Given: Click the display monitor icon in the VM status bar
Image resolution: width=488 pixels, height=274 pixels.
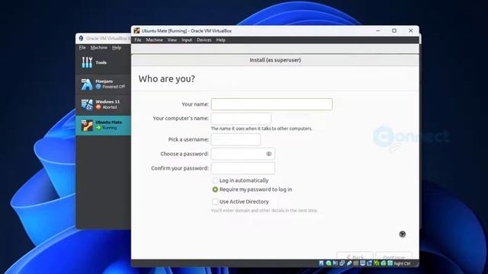Looking at the screenshot, I should point(363,263).
